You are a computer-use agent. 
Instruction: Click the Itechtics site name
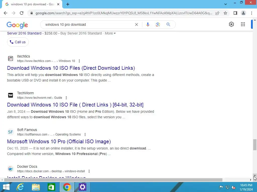pos(23,56)
